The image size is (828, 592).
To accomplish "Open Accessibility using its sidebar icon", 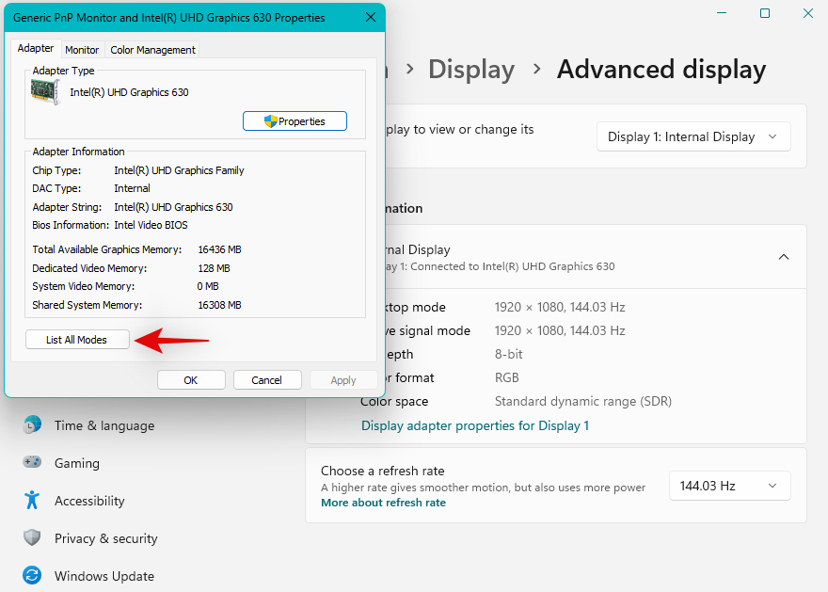I will pyautogui.click(x=32, y=501).
